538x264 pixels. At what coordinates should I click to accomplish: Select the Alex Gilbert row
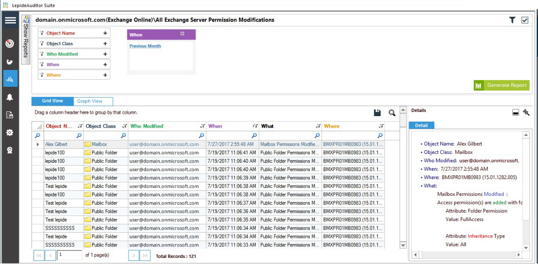(208, 145)
